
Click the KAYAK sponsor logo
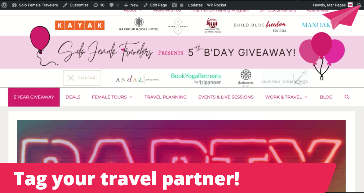click(80, 25)
